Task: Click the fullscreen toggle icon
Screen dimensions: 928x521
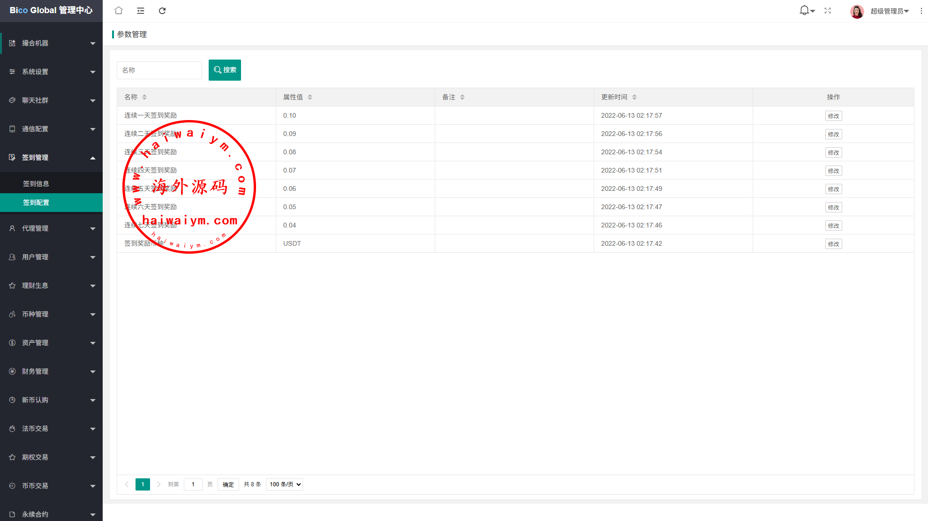Action: click(x=828, y=10)
